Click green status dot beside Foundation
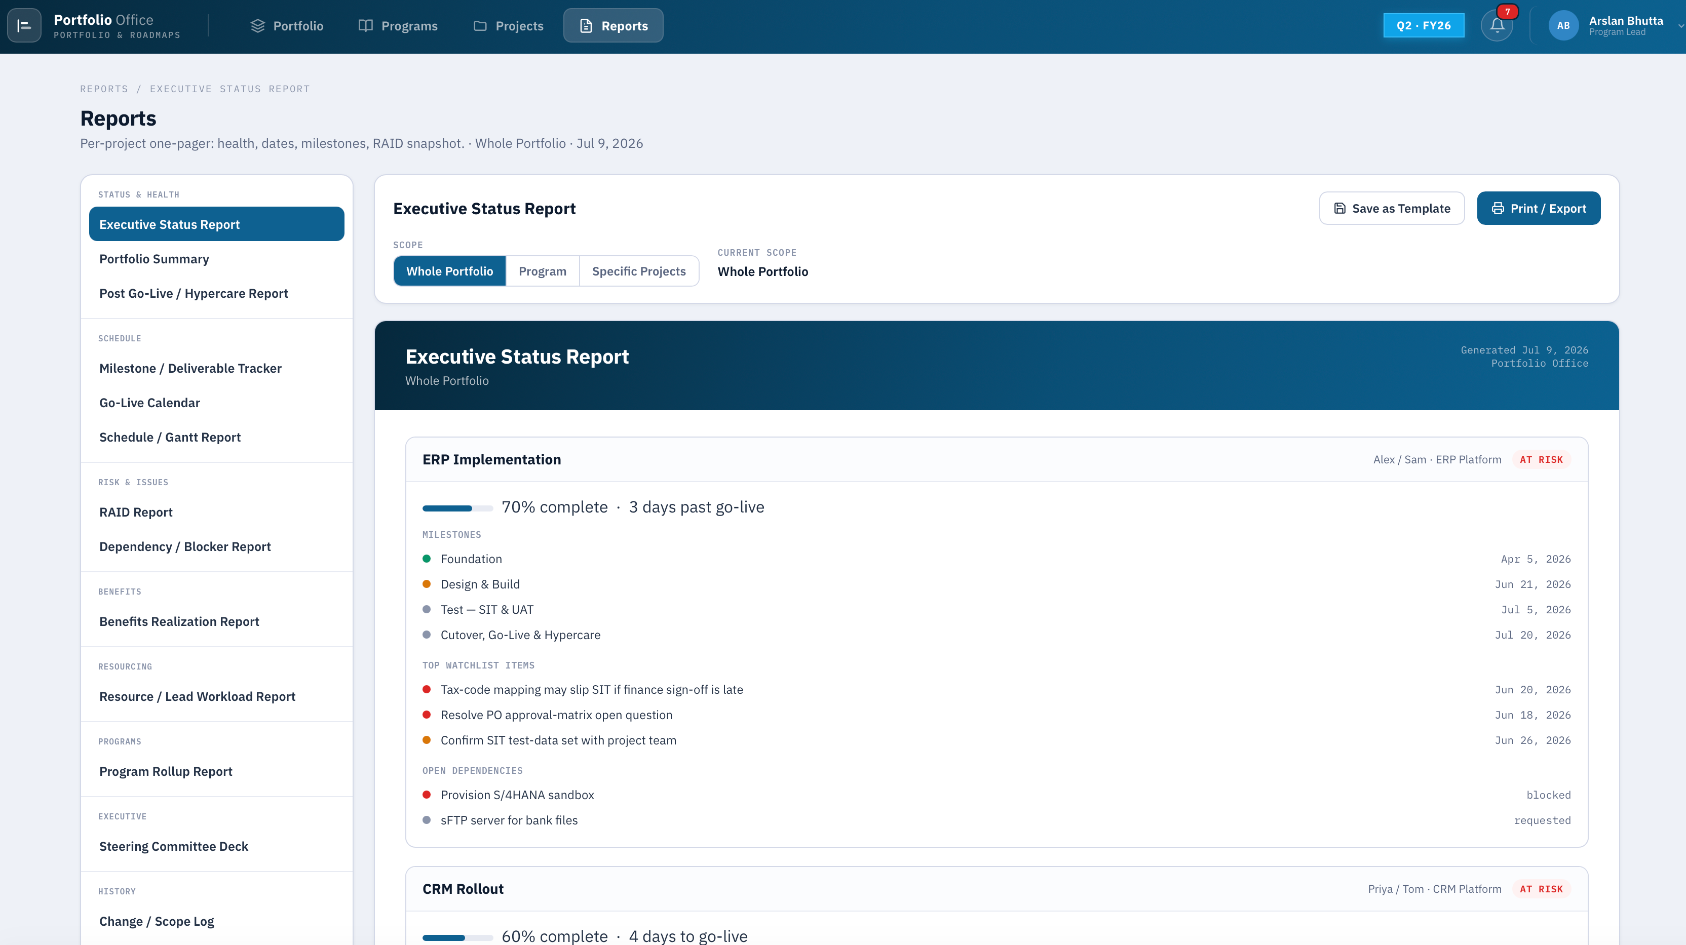The image size is (1686, 945). click(427, 559)
